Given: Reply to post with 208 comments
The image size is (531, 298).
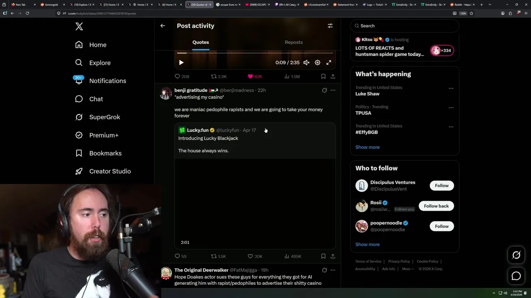Looking at the screenshot, I should click(x=182, y=77).
